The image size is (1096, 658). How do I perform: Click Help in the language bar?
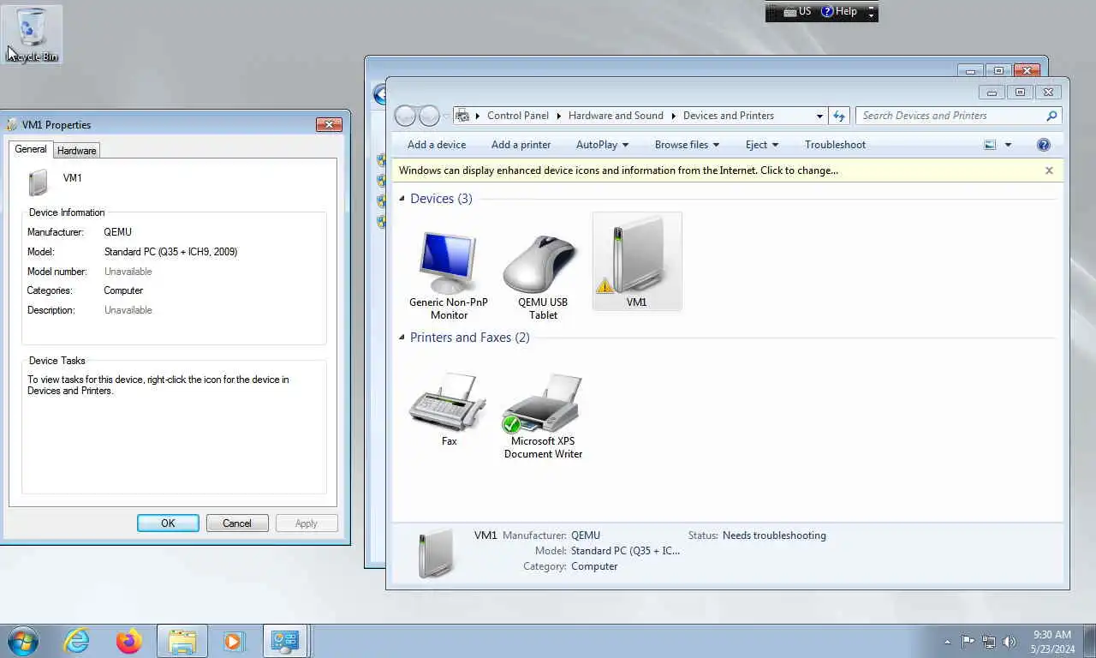(839, 11)
